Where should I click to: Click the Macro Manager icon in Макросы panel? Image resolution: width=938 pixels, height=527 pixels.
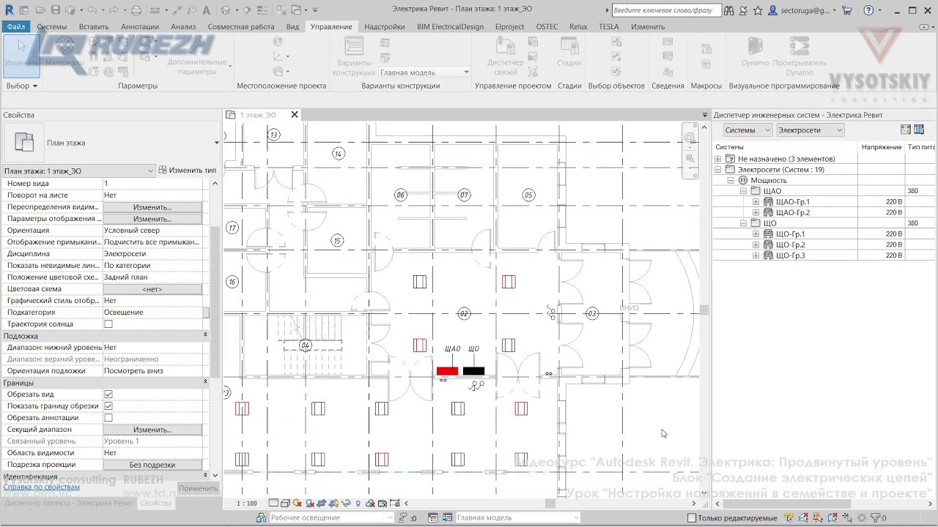click(x=706, y=50)
